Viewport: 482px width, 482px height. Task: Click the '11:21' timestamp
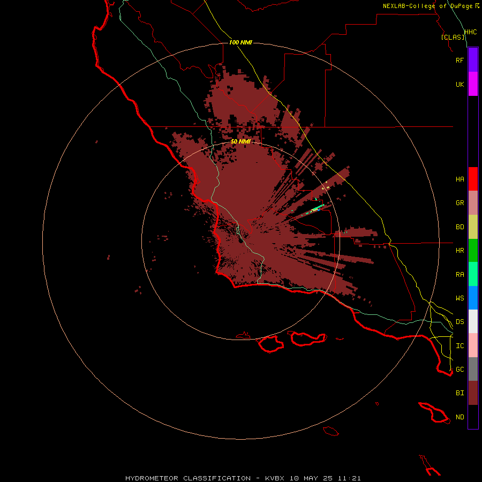click(x=349, y=478)
